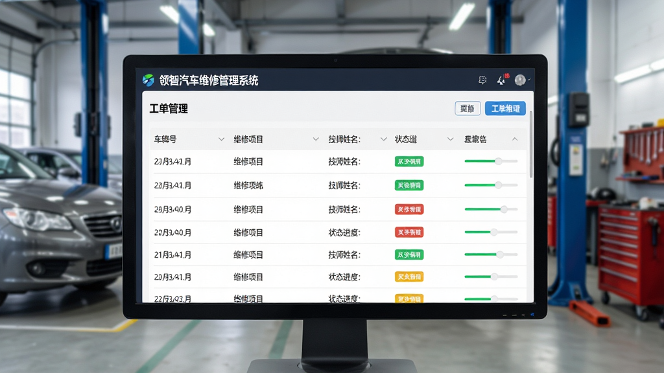Click the progress slider in the fifth row

click(x=491, y=254)
